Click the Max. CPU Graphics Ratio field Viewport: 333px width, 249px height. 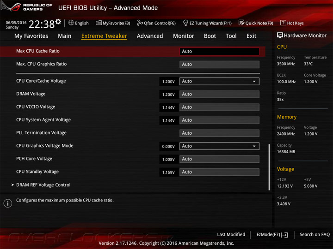point(219,65)
